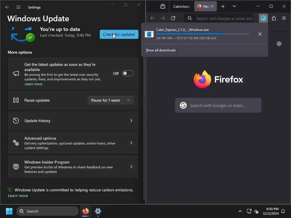Click the Google search box on new tab
Image resolution: width=291 pixels, height=218 pixels.
pos(218,106)
